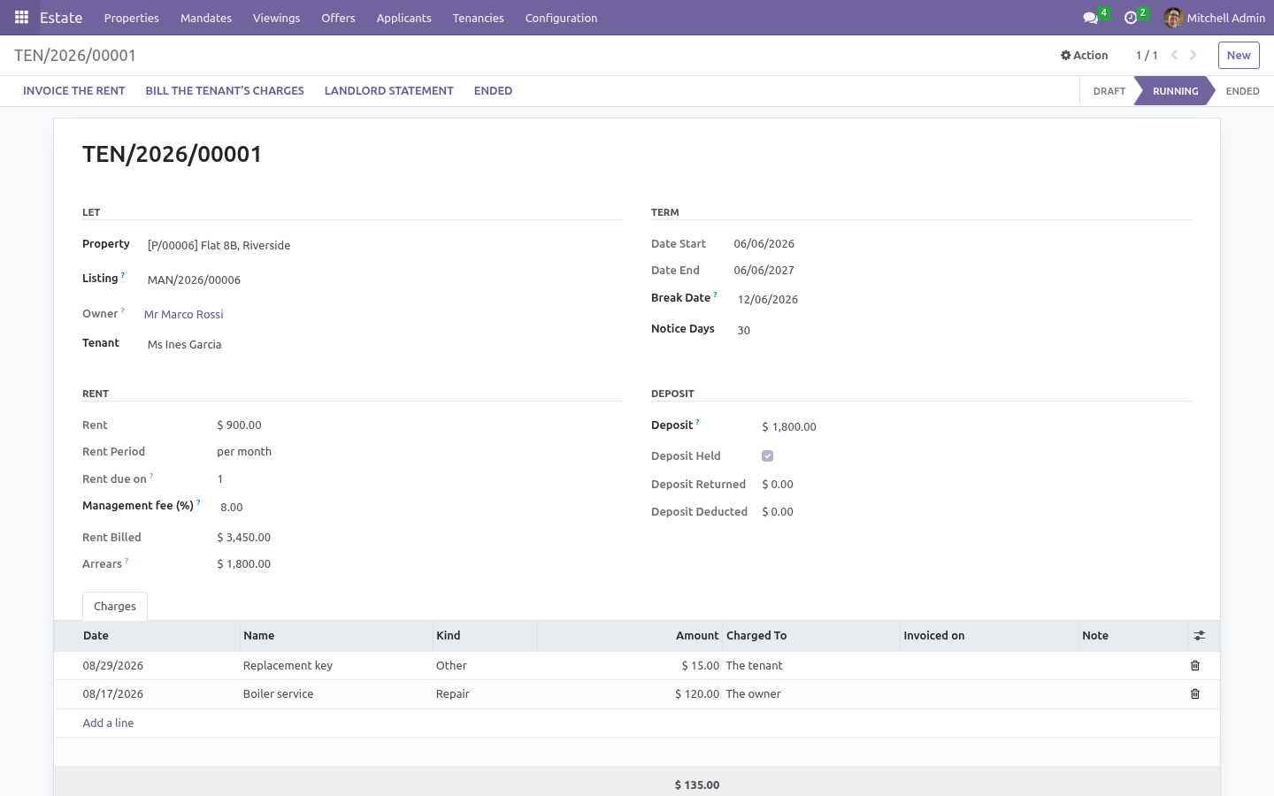Create a New tenancy record
The height and width of the screenshot is (796, 1274).
tap(1239, 55)
